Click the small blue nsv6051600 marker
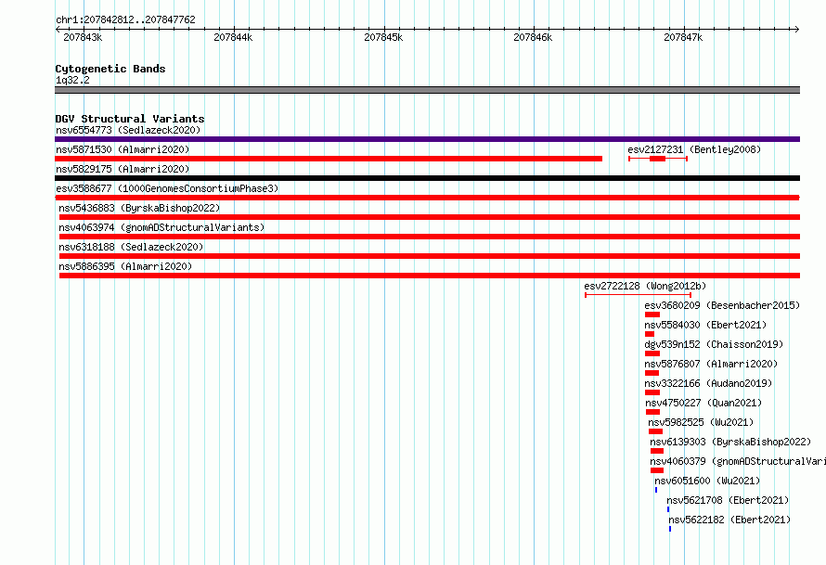The height and width of the screenshot is (565, 826). point(656,490)
